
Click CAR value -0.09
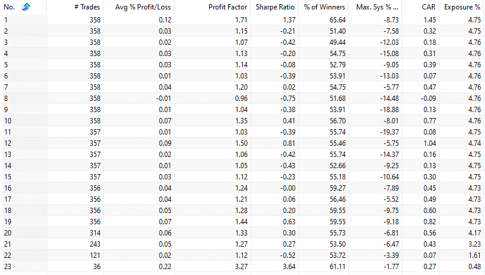[x=428, y=99]
